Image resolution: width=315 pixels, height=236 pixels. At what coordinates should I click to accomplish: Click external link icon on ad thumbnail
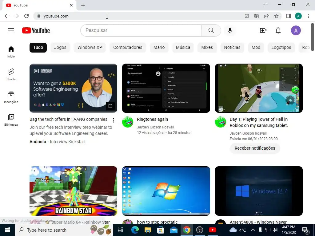pos(110,106)
